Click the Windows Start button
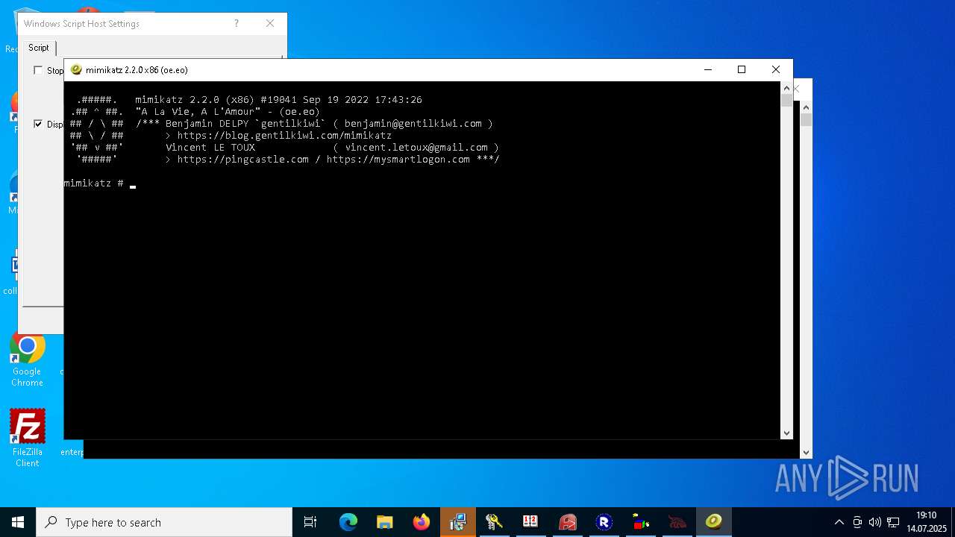955x537 pixels. 18,522
